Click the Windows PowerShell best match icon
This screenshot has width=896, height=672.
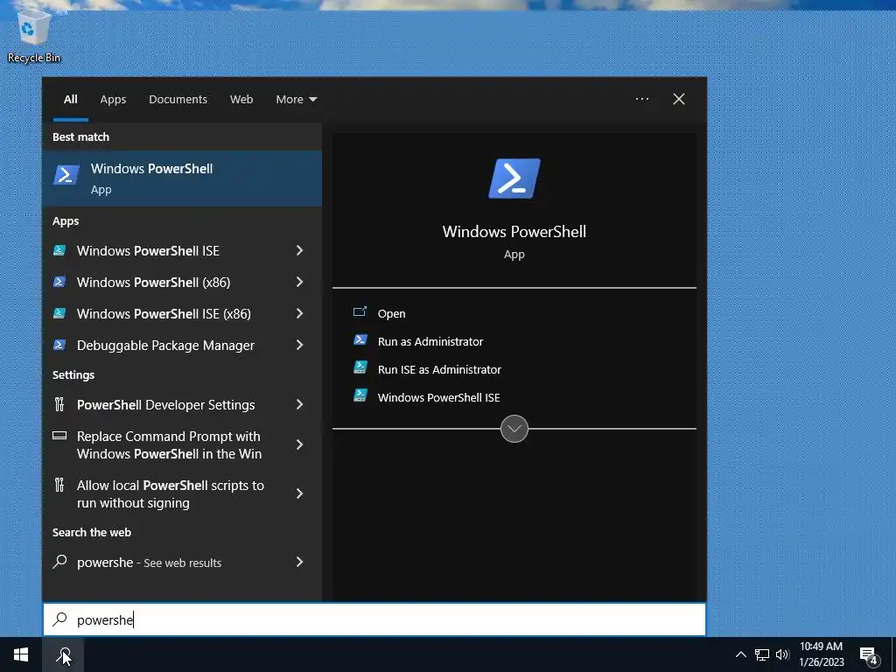click(66, 175)
